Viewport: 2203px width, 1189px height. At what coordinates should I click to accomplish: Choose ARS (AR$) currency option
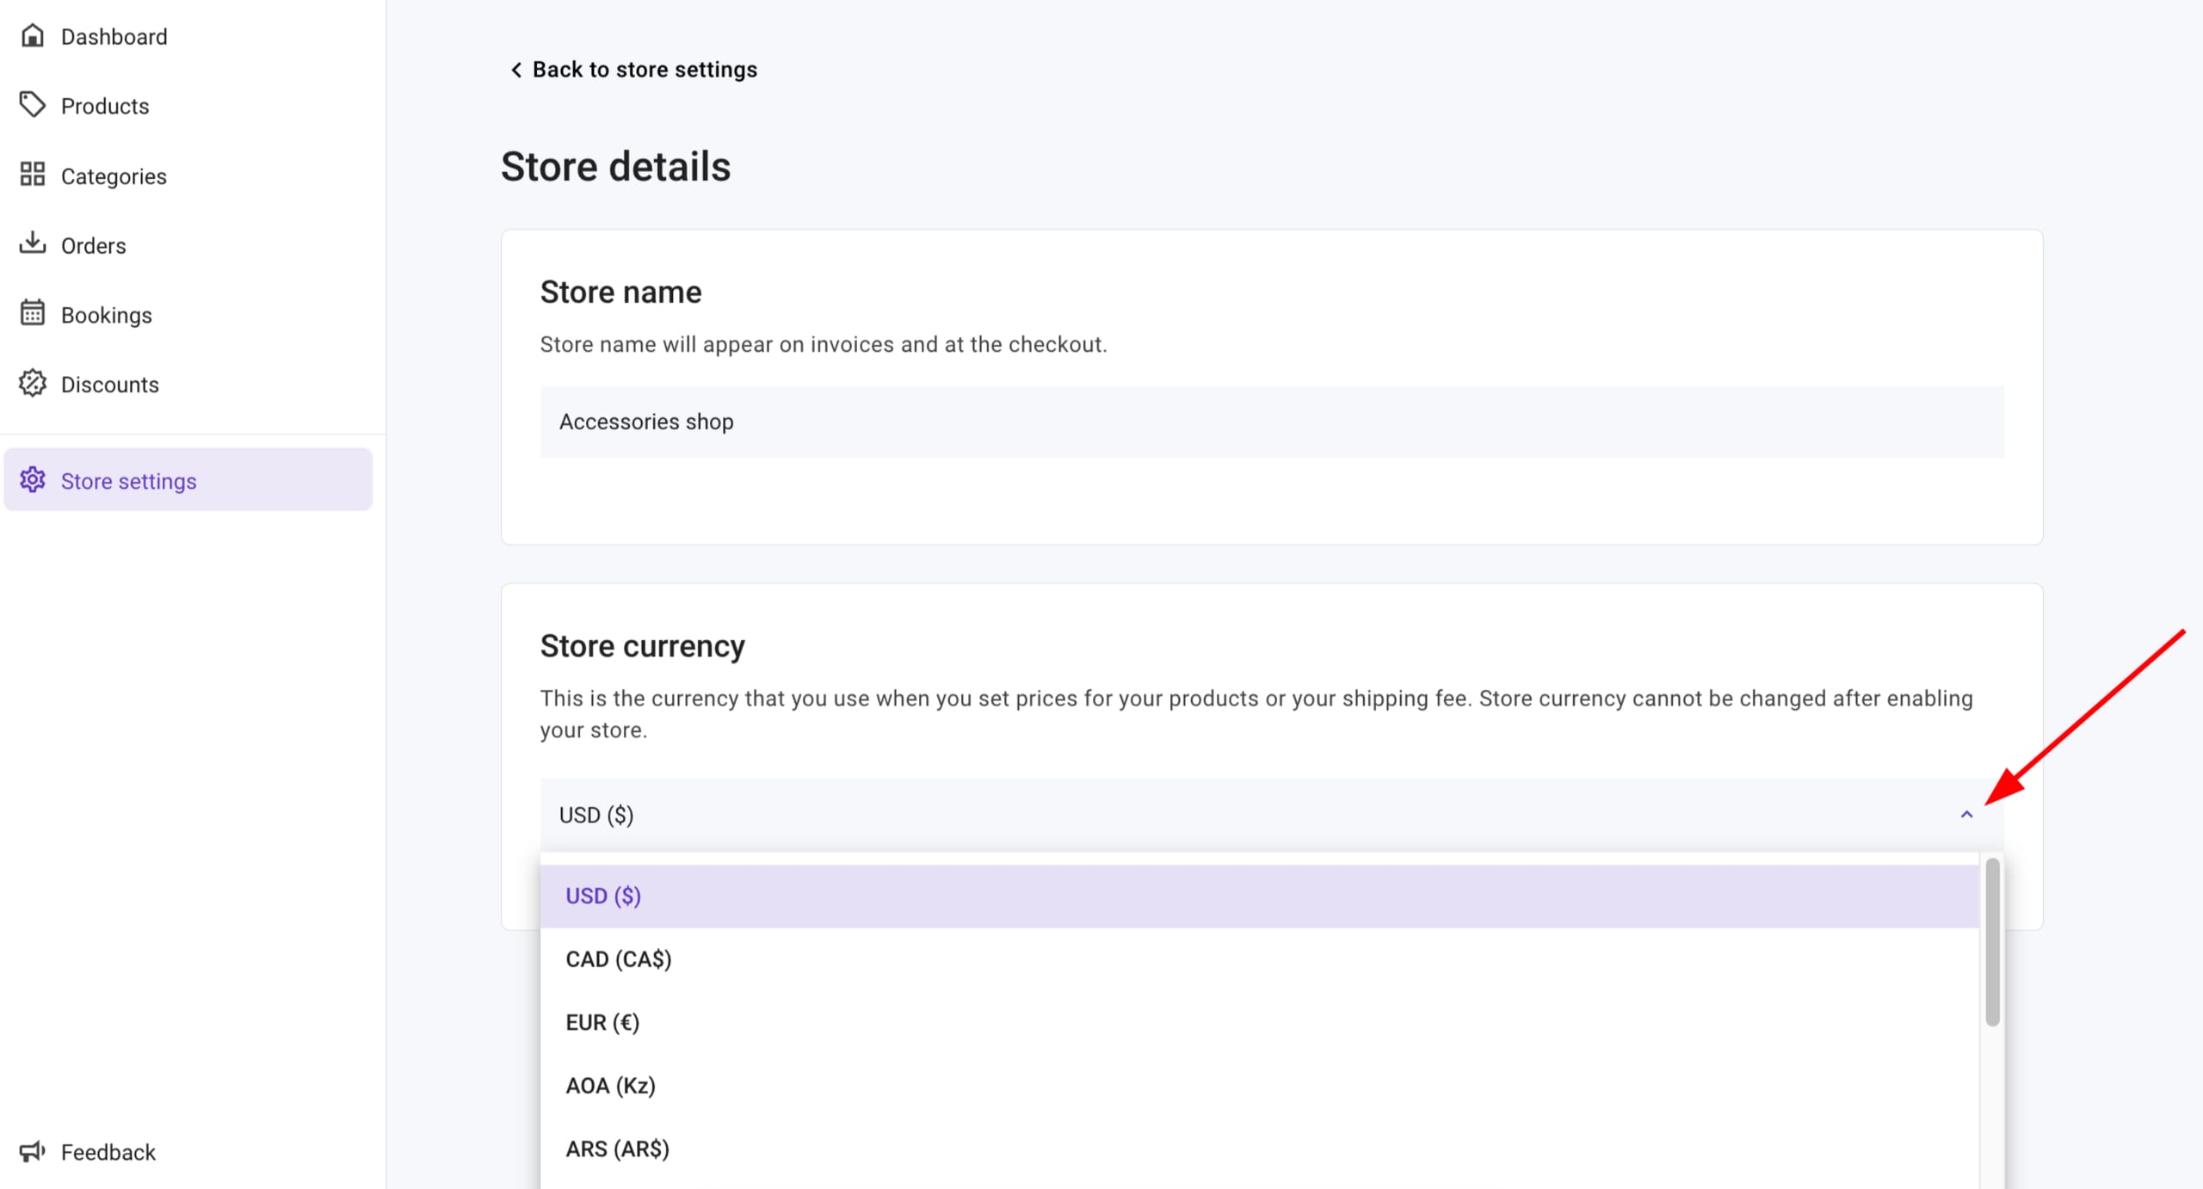[x=616, y=1148]
